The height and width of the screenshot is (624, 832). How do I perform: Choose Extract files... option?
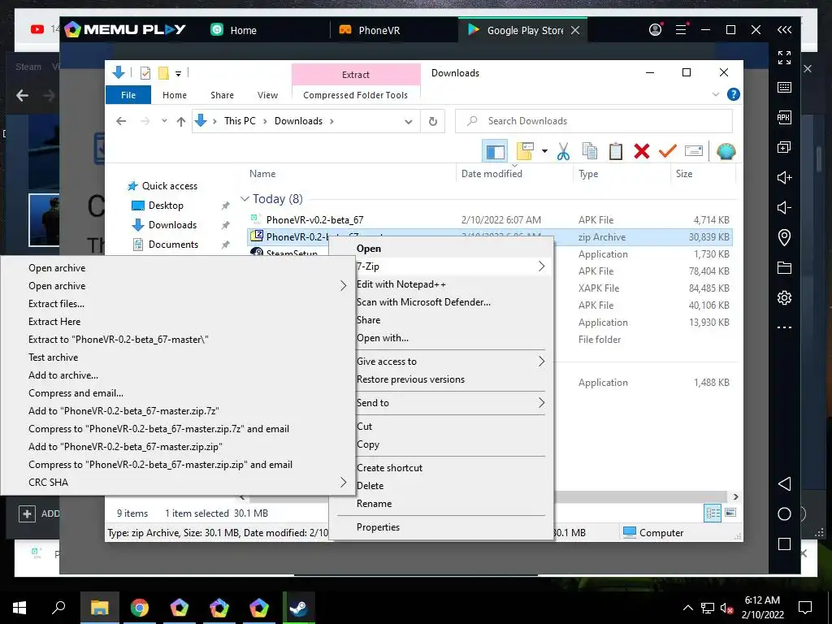56,304
